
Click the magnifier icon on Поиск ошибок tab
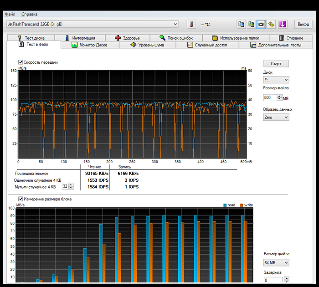click(162, 38)
